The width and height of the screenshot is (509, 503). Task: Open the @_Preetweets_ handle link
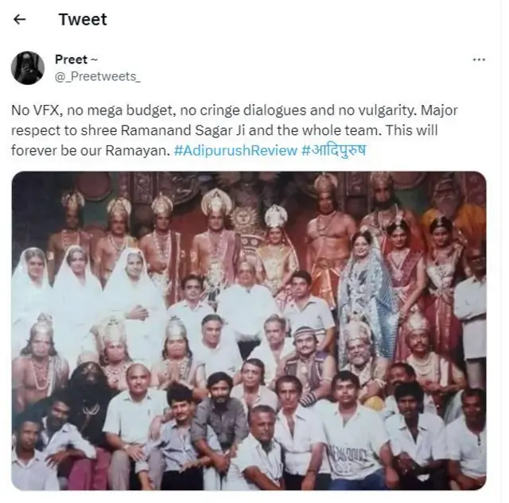tap(98, 76)
